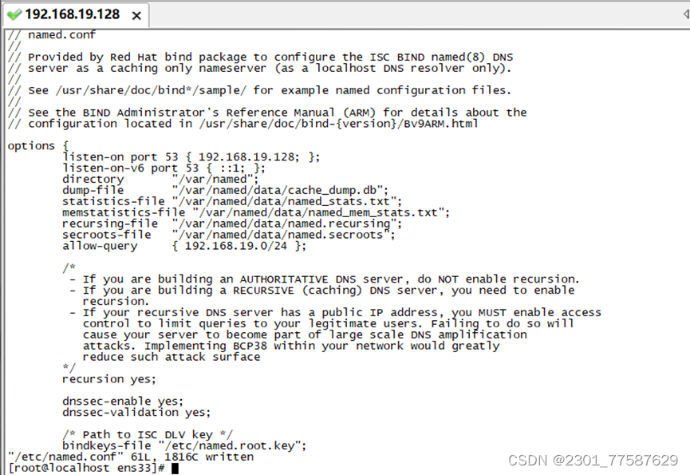The height and width of the screenshot is (475, 690).
Task: Click the listen-on port 53 configuration line
Action: pyautogui.click(x=191, y=156)
